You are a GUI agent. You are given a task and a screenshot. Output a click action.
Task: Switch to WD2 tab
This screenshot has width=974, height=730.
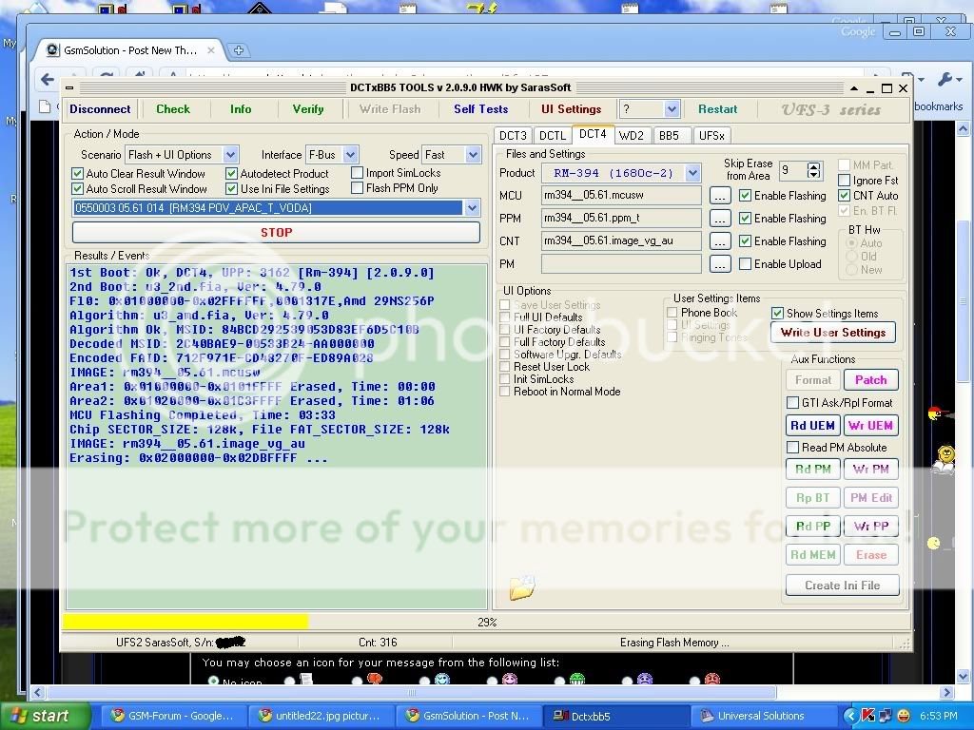coord(632,135)
